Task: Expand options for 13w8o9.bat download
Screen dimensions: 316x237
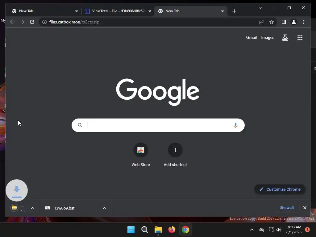Action: (104, 208)
